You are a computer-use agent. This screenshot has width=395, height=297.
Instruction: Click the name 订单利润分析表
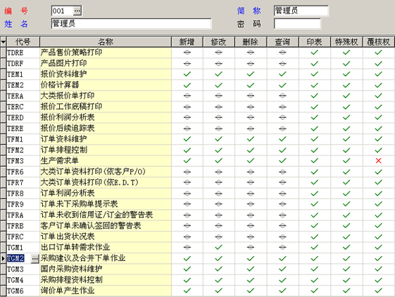pyautogui.click(x=67, y=193)
